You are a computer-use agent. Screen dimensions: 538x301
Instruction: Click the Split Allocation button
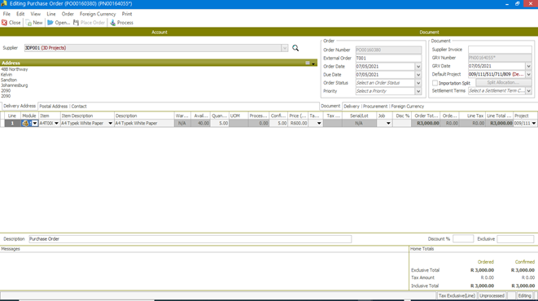(x=503, y=83)
